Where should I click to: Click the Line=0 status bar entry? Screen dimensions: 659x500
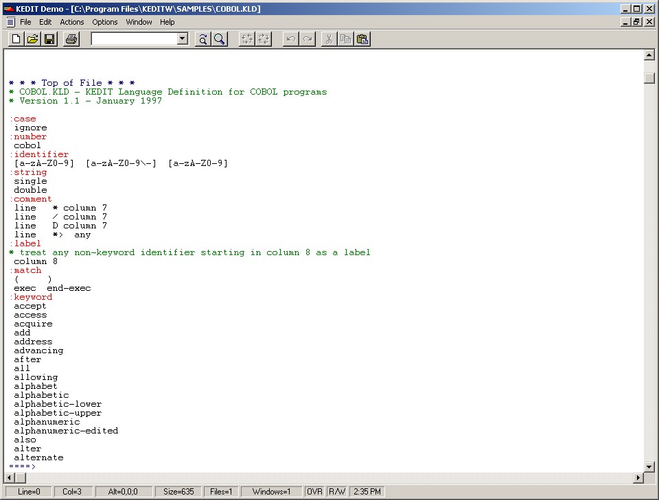tap(29, 492)
